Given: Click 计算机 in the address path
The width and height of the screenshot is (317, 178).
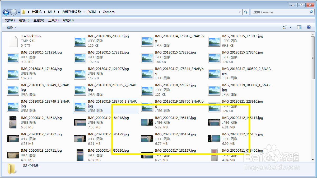Looking at the screenshot, I should click(37, 12).
